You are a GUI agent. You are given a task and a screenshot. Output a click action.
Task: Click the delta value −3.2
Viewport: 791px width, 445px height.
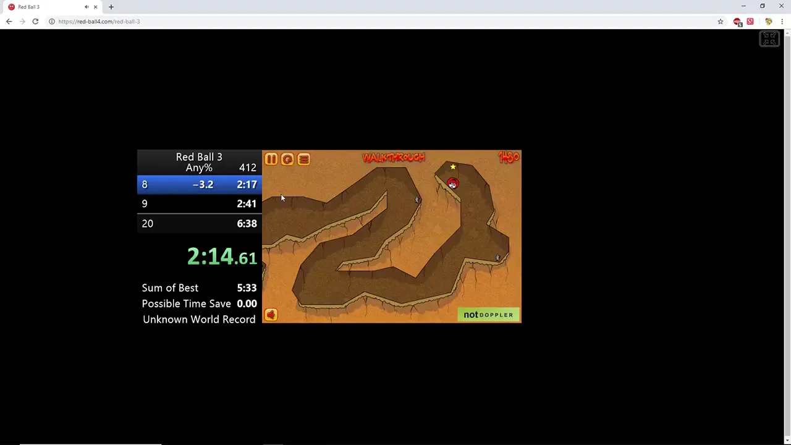[x=203, y=184]
